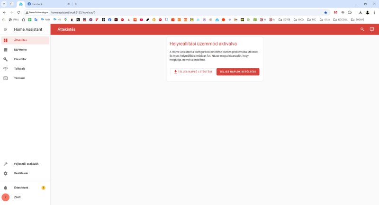Click the Z user avatar
This screenshot has height=205, width=379.
click(x=6, y=197)
